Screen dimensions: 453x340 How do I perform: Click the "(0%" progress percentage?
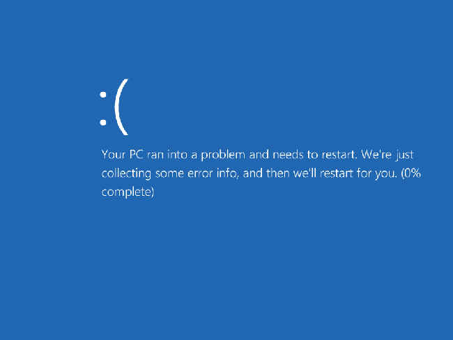tap(410, 173)
